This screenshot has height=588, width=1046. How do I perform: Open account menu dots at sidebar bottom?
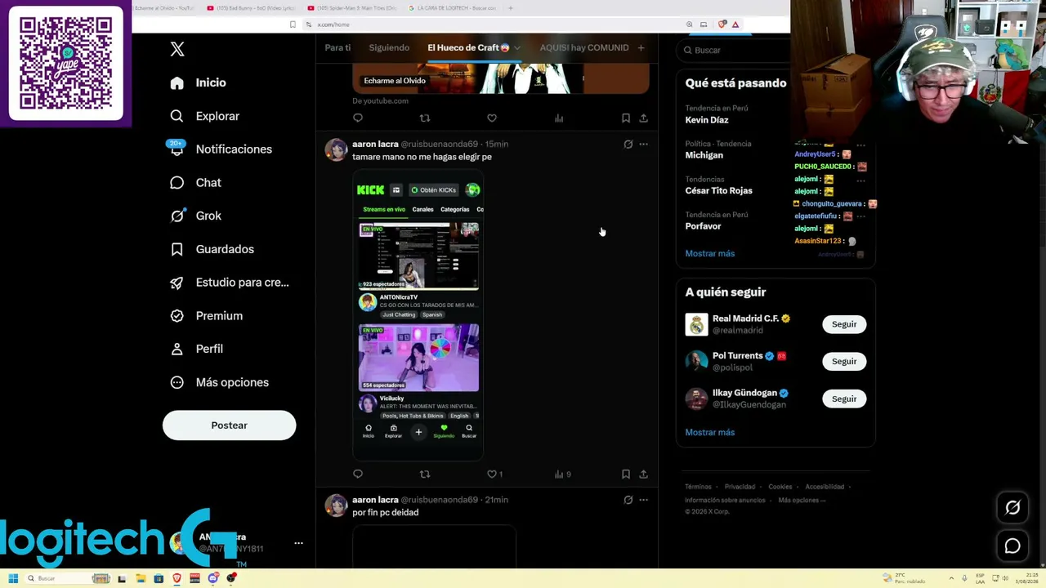[298, 543]
